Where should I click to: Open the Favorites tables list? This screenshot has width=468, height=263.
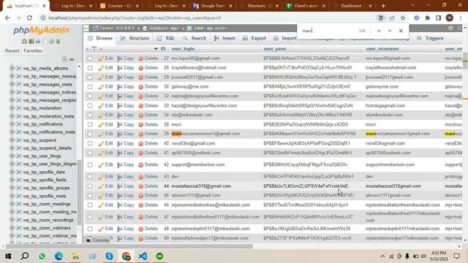click(x=33, y=51)
